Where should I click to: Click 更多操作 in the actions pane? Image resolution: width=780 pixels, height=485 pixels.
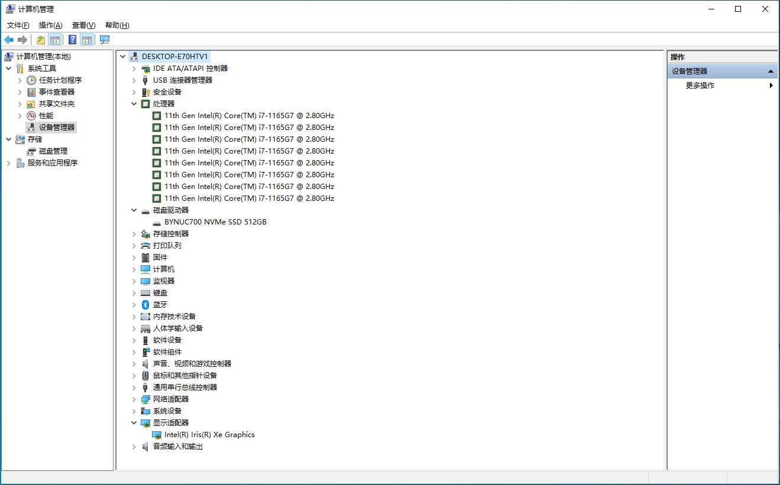700,86
